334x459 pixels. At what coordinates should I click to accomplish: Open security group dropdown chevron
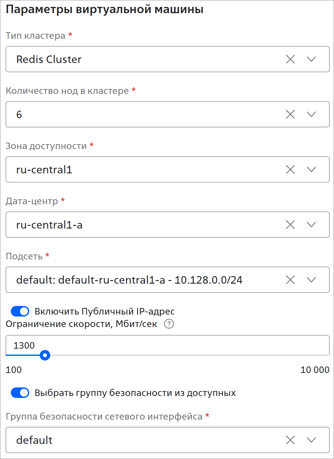pyautogui.click(x=311, y=440)
